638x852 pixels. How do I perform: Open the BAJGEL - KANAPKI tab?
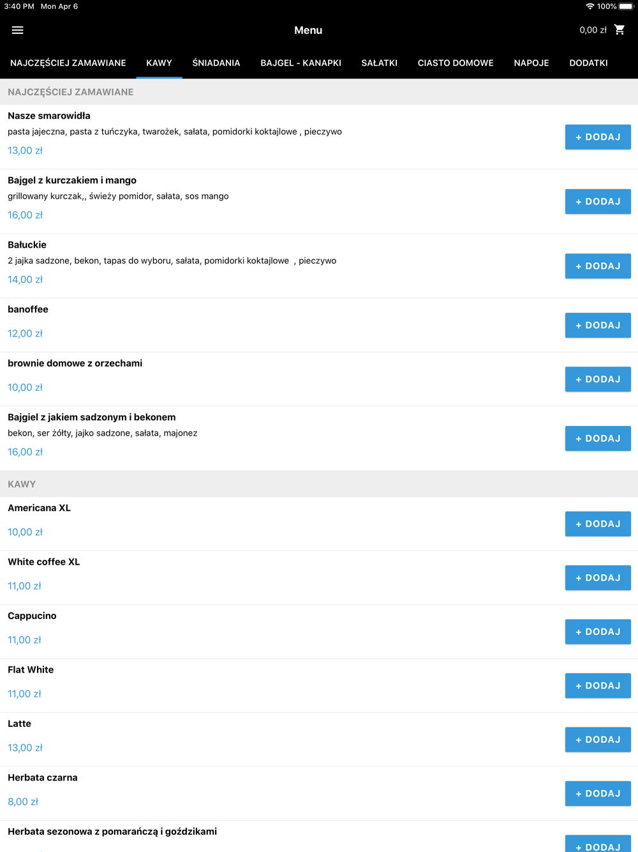pos(300,63)
